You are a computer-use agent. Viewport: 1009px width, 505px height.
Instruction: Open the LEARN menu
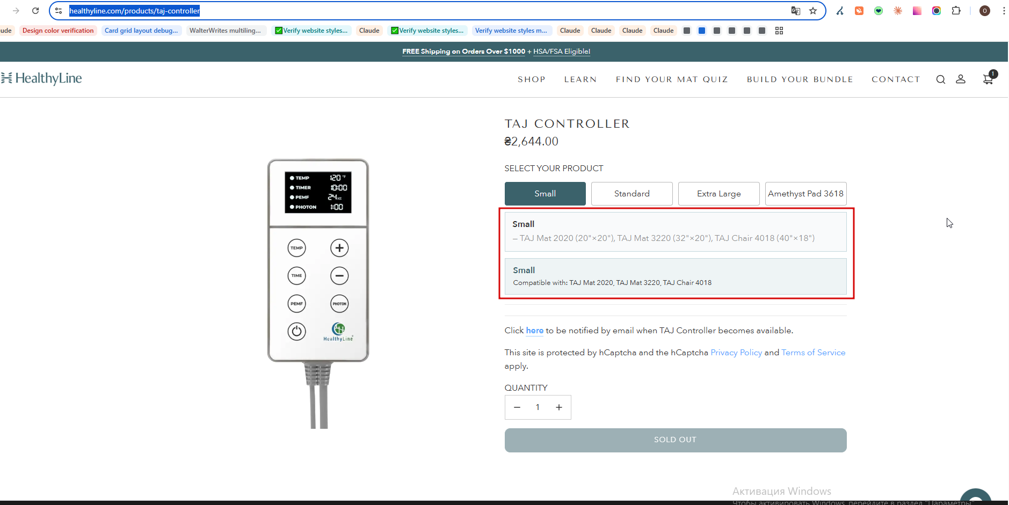point(580,79)
